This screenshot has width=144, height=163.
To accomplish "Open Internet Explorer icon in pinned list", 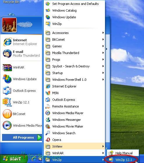I will pyautogui.click(x=7, y=42).
